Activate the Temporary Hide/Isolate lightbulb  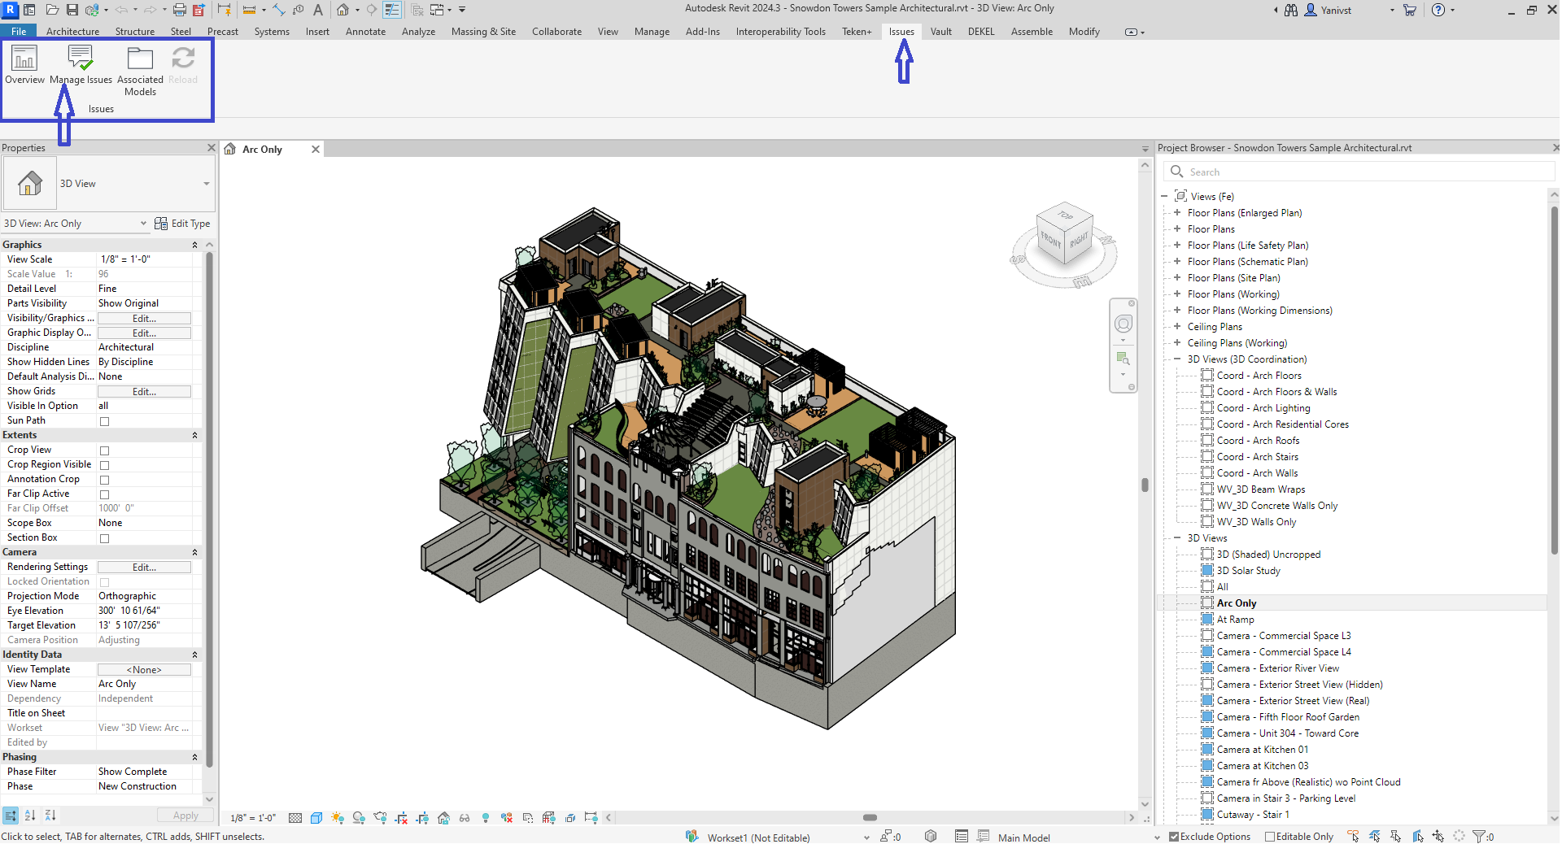(x=486, y=818)
